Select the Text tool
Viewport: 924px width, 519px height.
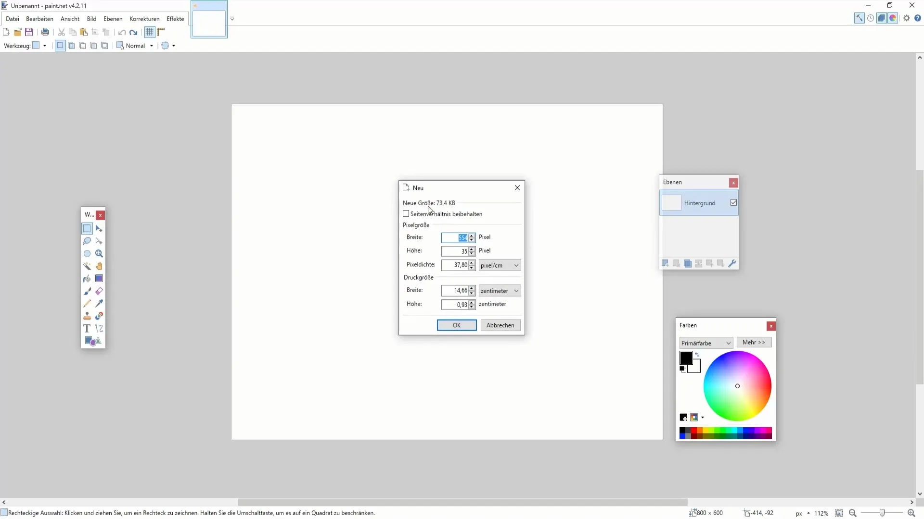point(87,328)
